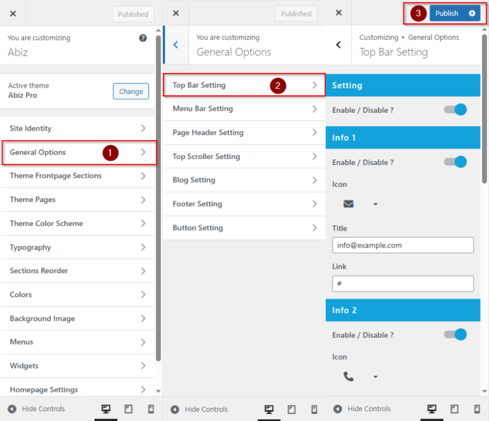This screenshot has height=421, width=489.
Task: Select the phone icon under Info 2
Action: [x=349, y=377]
